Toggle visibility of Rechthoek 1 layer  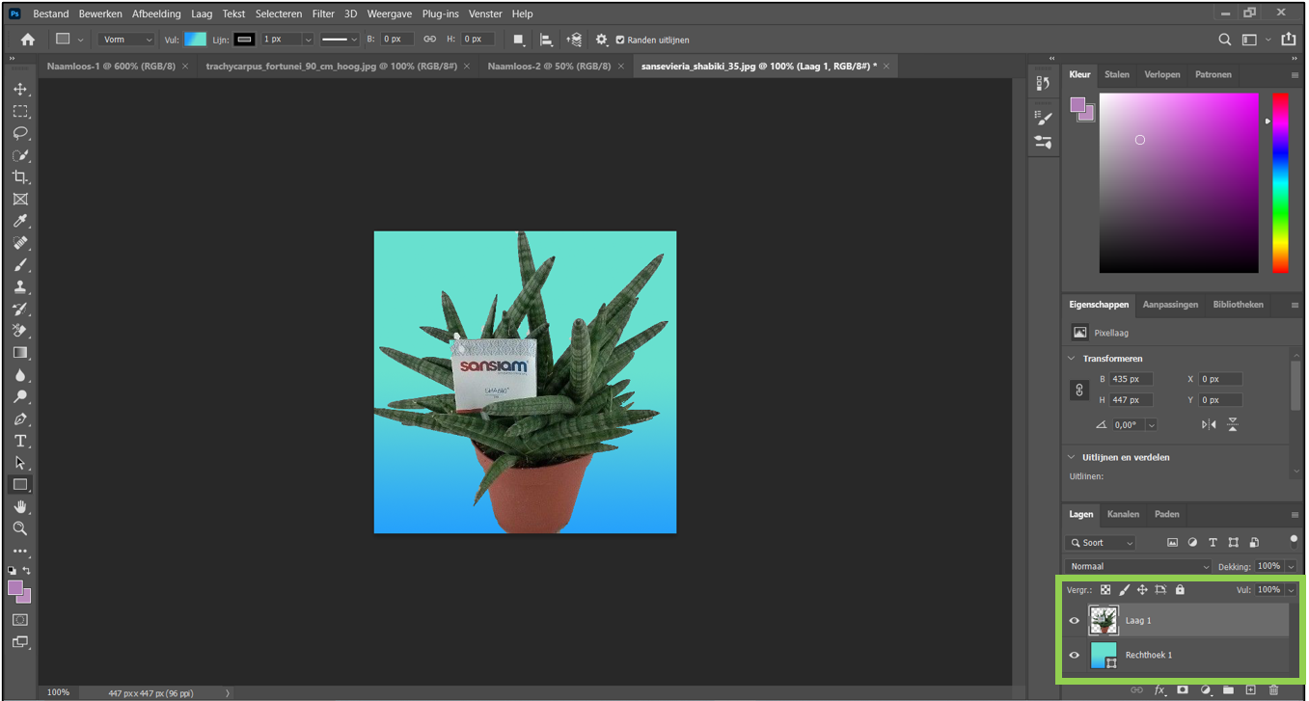pyautogui.click(x=1074, y=656)
